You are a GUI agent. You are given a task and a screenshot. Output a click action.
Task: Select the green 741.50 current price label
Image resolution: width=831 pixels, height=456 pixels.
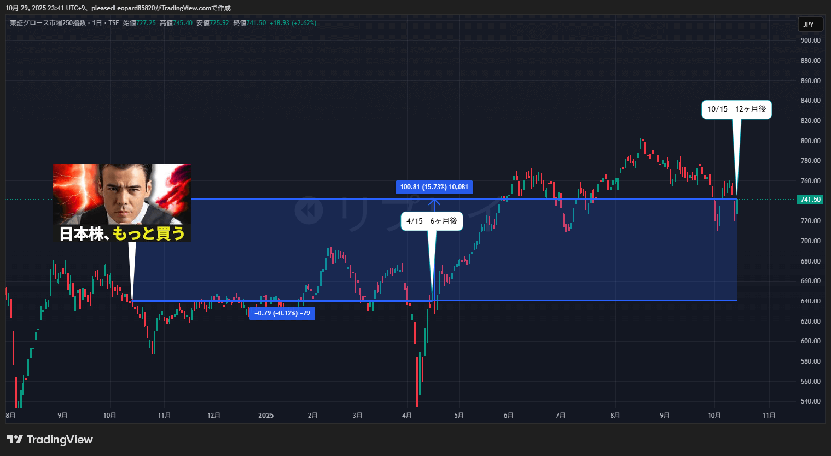[x=810, y=200]
